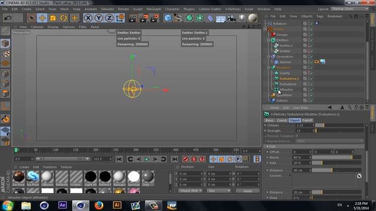The width and height of the screenshot is (376, 211).
Task: Switch to the Object tab
Action: click(x=294, y=120)
